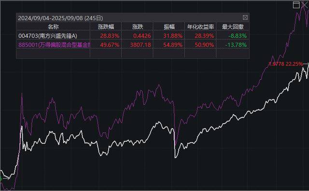
Task: Click the 年化收益率 column header
Action: [x=201, y=27]
